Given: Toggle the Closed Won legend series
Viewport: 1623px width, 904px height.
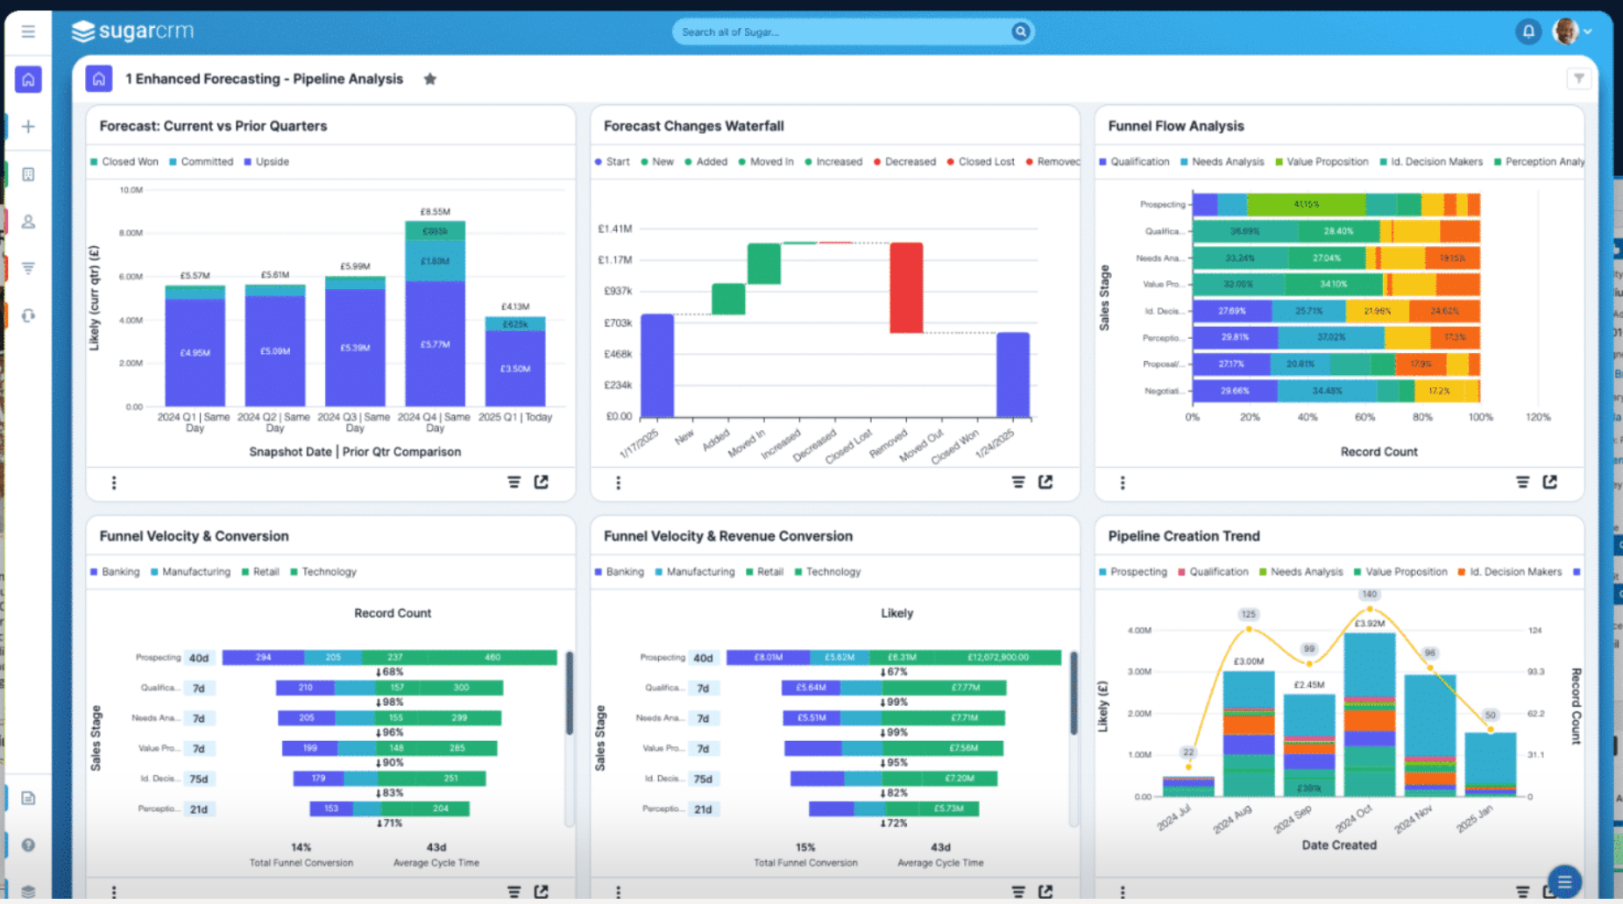Looking at the screenshot, I should point(124,162).
